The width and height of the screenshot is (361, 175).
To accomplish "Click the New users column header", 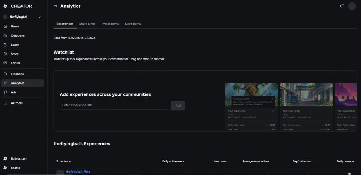I will (x=220, y=161).
